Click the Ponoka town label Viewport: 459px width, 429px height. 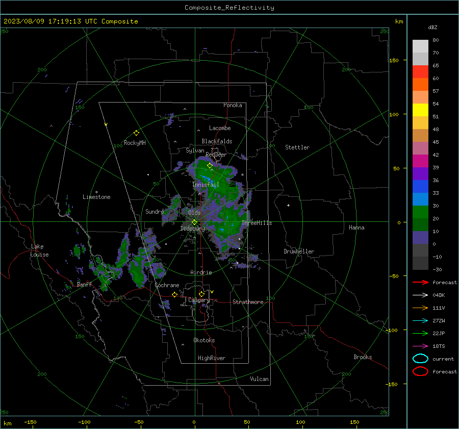[x=233, y=105]
